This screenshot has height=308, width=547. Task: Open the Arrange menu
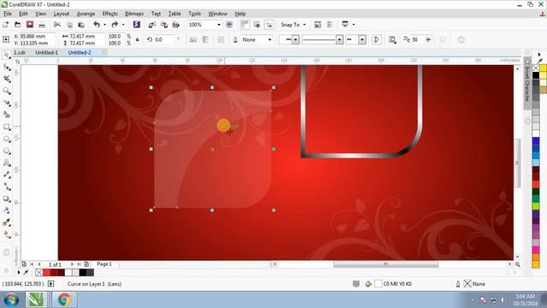[85, 14]
